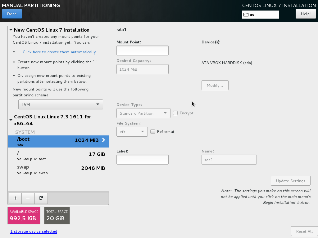Image resolution: width=318 pixels, height=238 pixels.
Task: Click the Name field showing sda1
Action: tap(229, 160)
